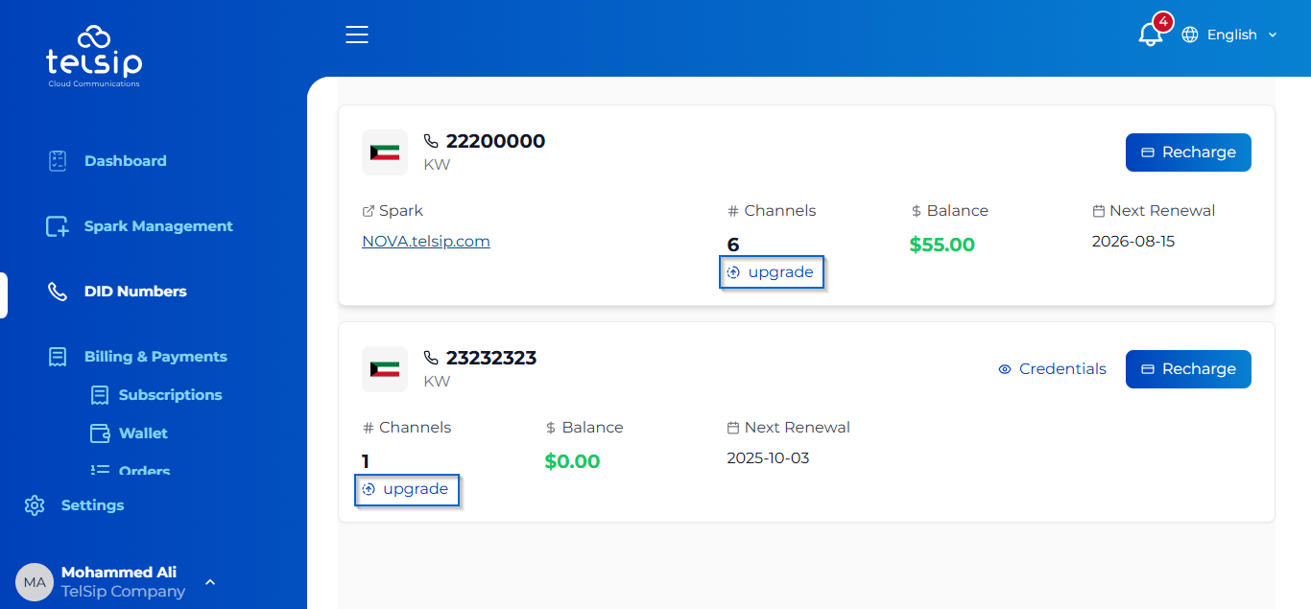Upgrade channels for number 22200000
The width and height of the screenshot is (1311, 609).
pyautogui.click(x=772, y=272)
